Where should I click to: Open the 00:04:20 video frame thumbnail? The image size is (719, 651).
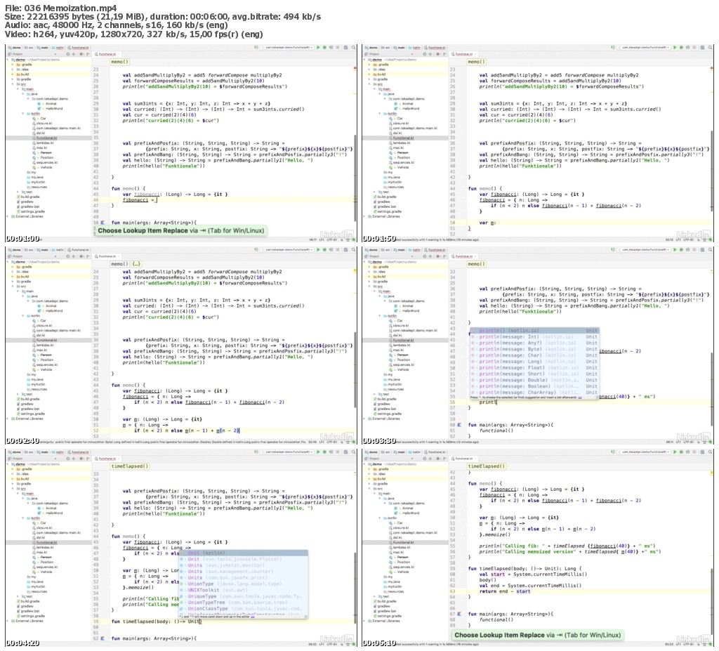181,548
